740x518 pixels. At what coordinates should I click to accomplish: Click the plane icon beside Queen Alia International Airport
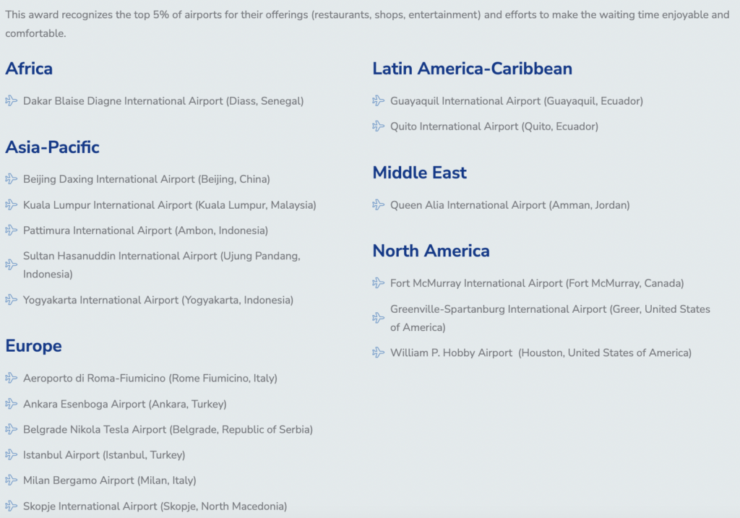pyautogui.click(x=379, y=205)
